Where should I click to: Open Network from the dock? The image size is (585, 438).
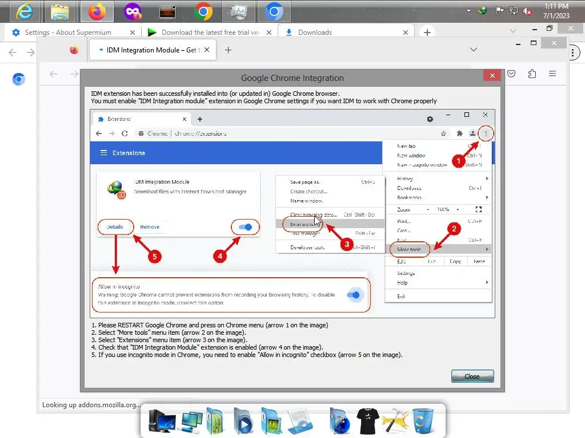coord(192,423)
